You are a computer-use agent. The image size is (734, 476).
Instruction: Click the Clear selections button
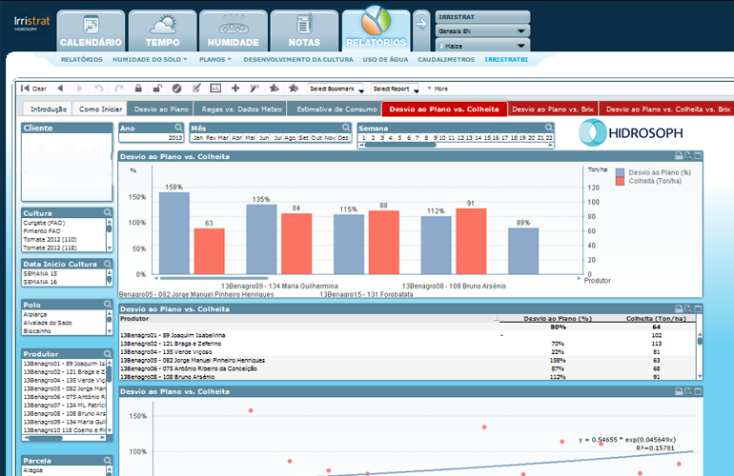tap(34, 89)
